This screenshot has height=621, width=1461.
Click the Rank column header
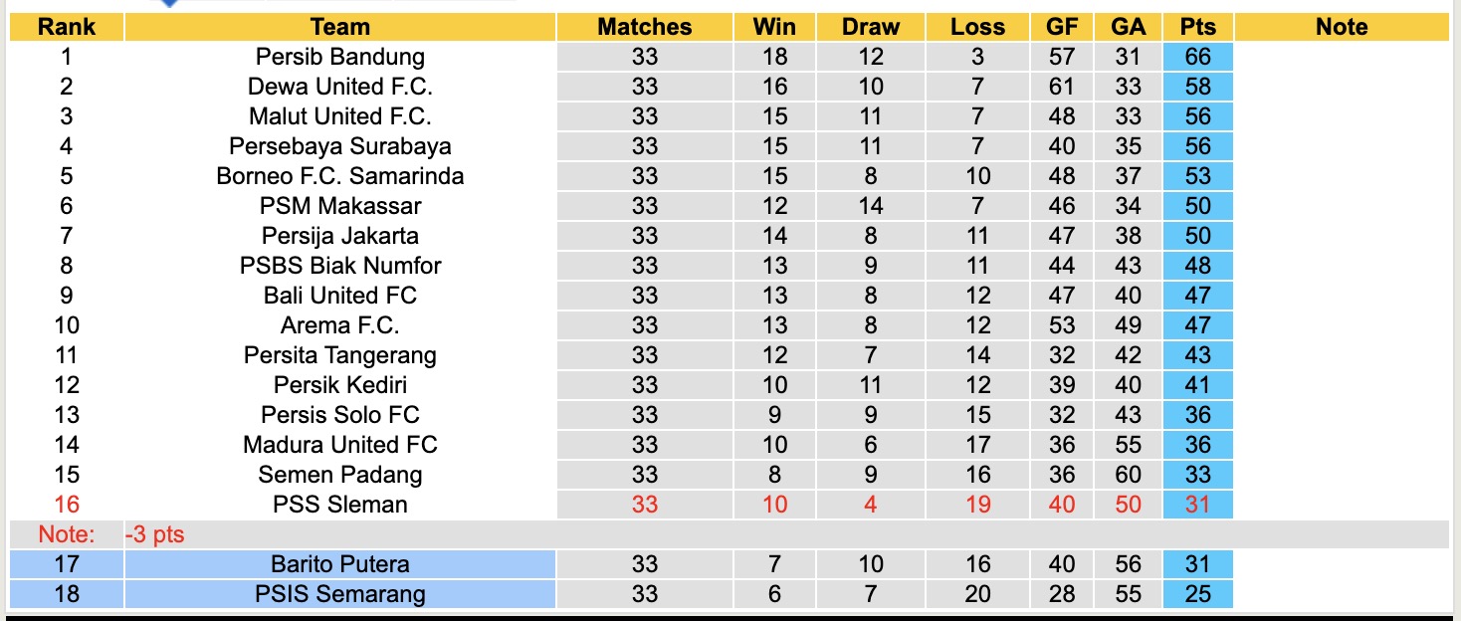tap(67, 27)
